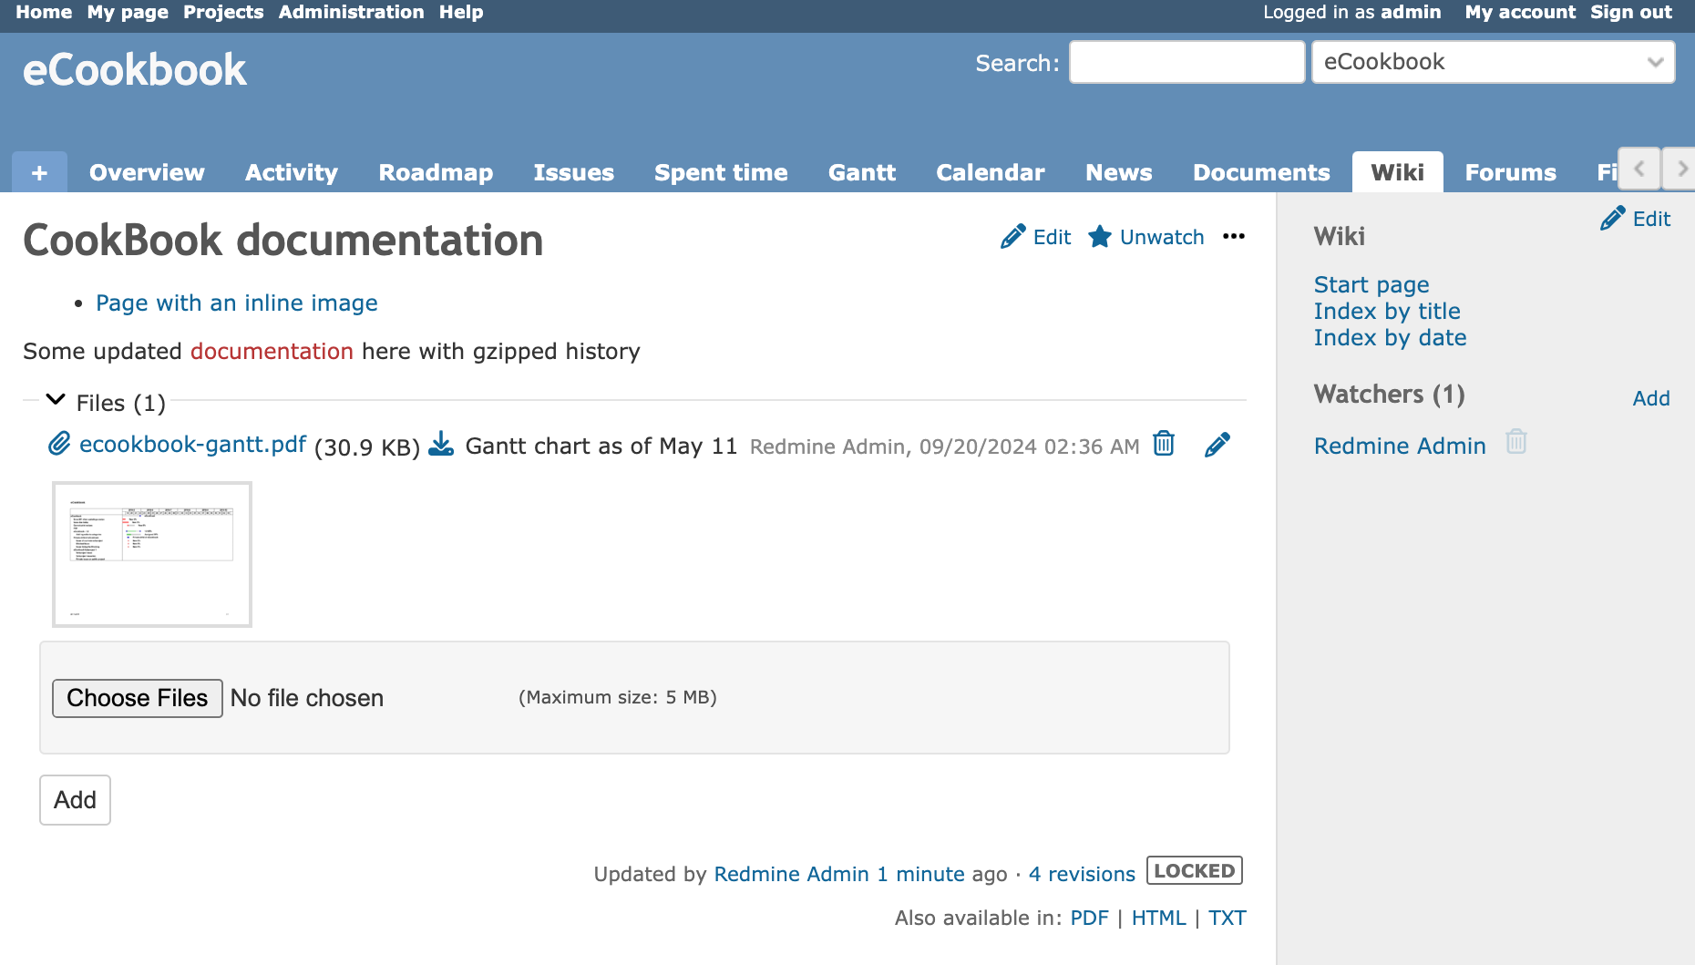Screen dimensions: 1695x965
Task: Click the plus tab to add a tab
Action: [x=38, y=171]
